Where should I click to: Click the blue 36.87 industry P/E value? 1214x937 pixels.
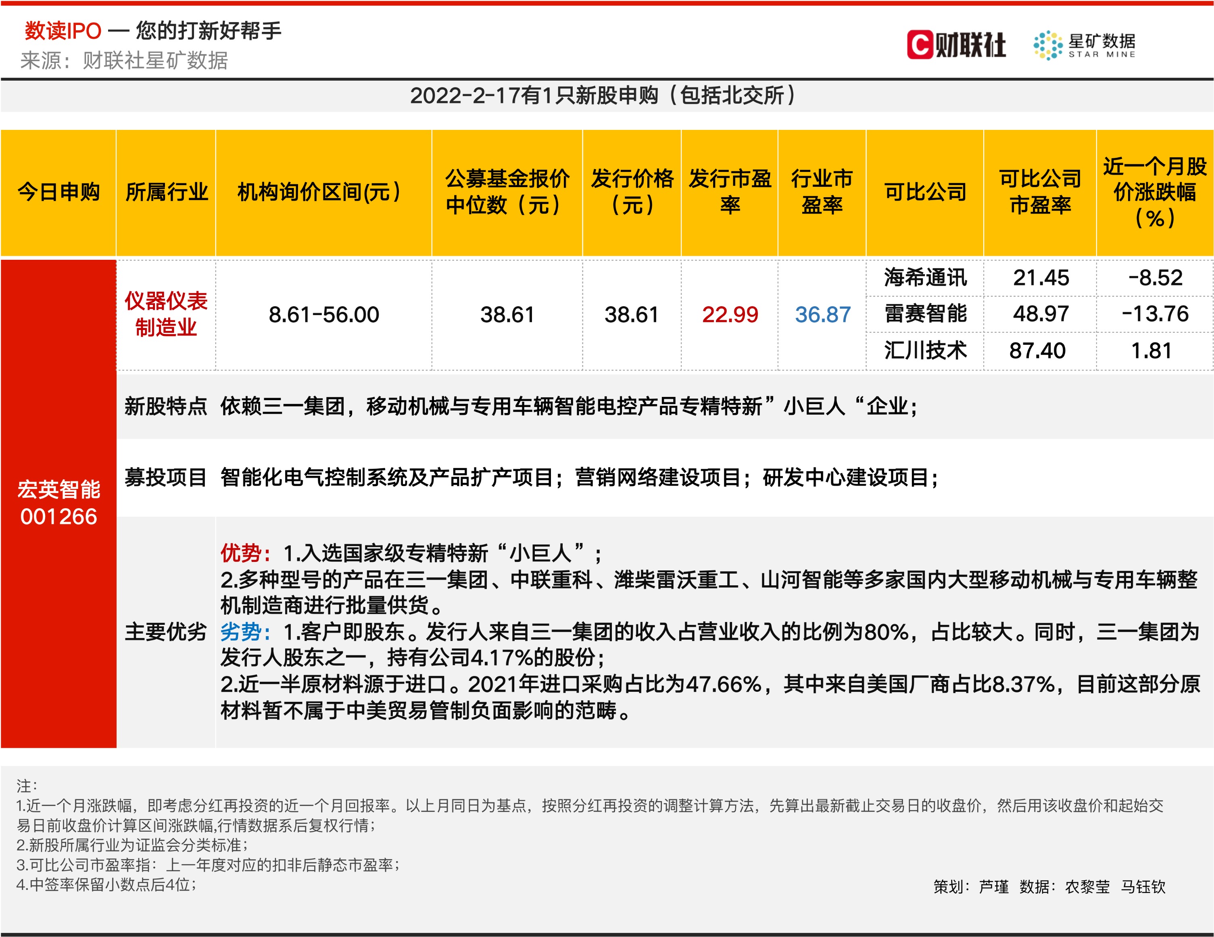(x=822, y=315)
